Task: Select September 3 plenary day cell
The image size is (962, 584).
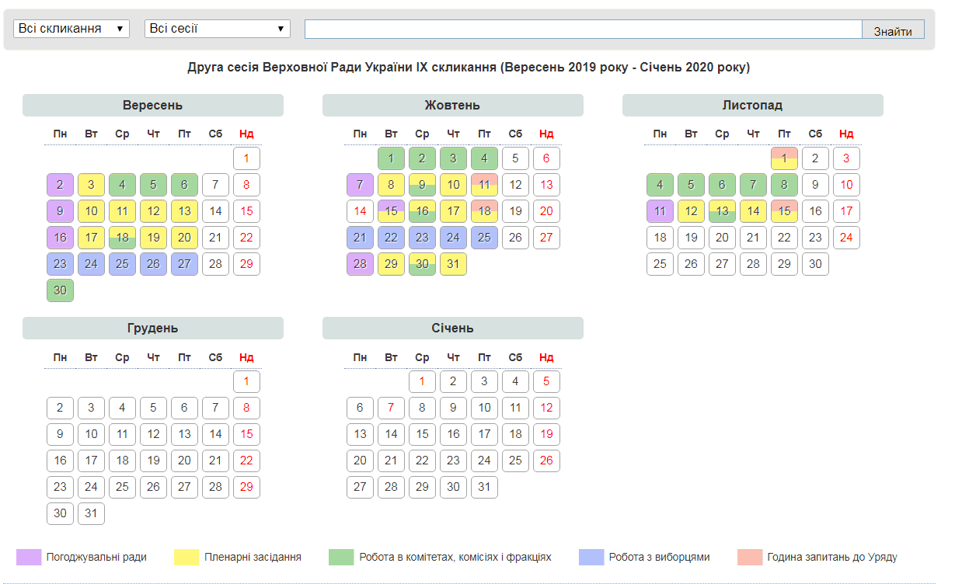Action: coord(91,185)
